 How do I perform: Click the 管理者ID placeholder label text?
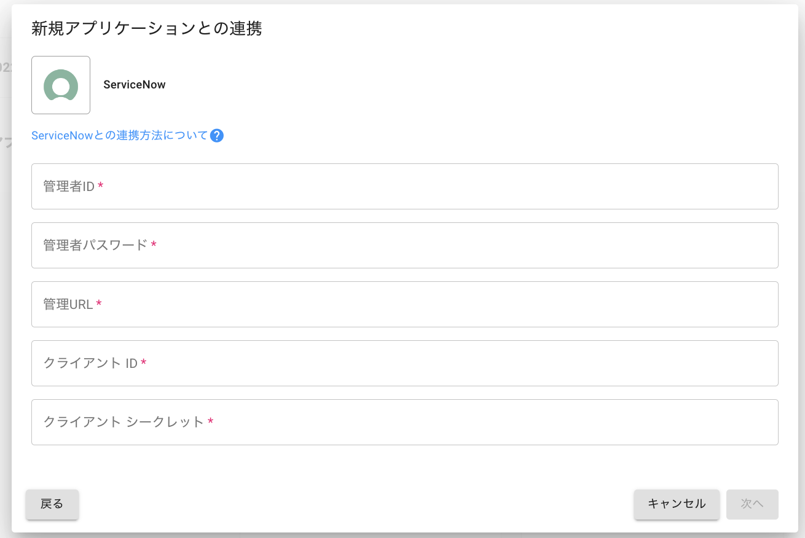coord(69,187)
